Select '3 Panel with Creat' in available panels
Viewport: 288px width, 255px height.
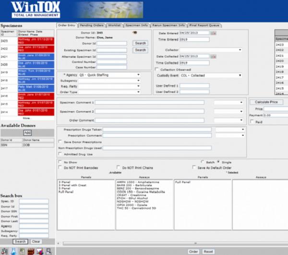[x=72, y=185]
